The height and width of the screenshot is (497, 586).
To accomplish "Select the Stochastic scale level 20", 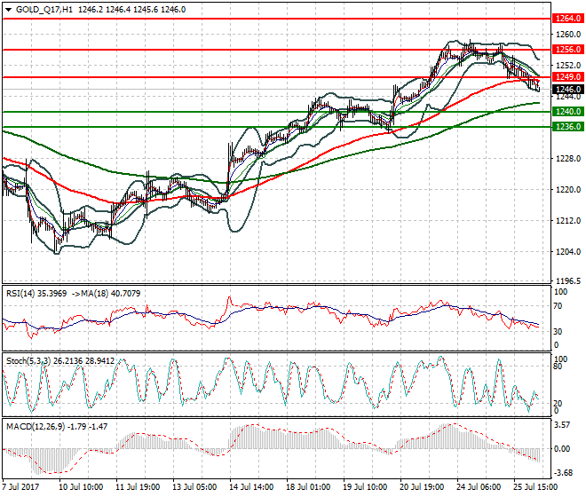I will click(558, 404).
